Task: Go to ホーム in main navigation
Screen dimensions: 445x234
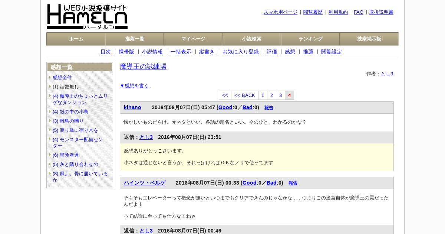Action: pos(76,39)
